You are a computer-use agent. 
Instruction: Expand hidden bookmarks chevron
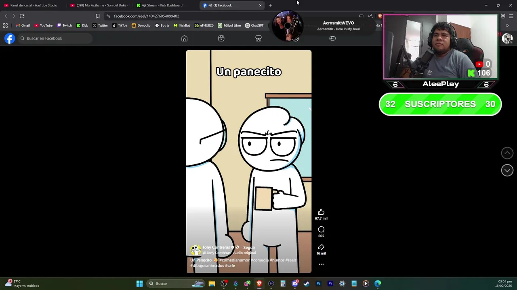point(507,25)
